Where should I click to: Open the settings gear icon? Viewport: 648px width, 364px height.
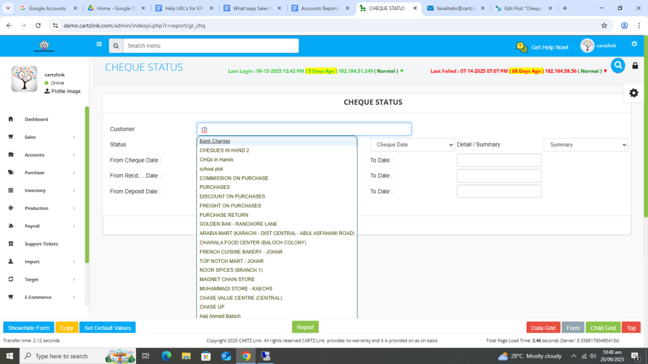(x=633, y=93)
